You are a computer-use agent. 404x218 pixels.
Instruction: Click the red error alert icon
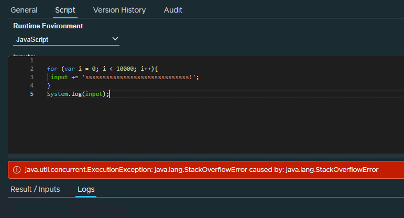click(17, 170)
